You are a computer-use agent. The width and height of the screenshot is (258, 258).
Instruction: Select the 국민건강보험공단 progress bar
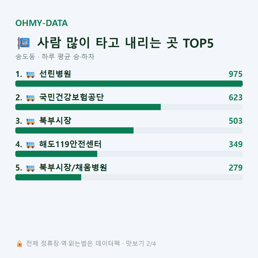[x=129, y=107]
